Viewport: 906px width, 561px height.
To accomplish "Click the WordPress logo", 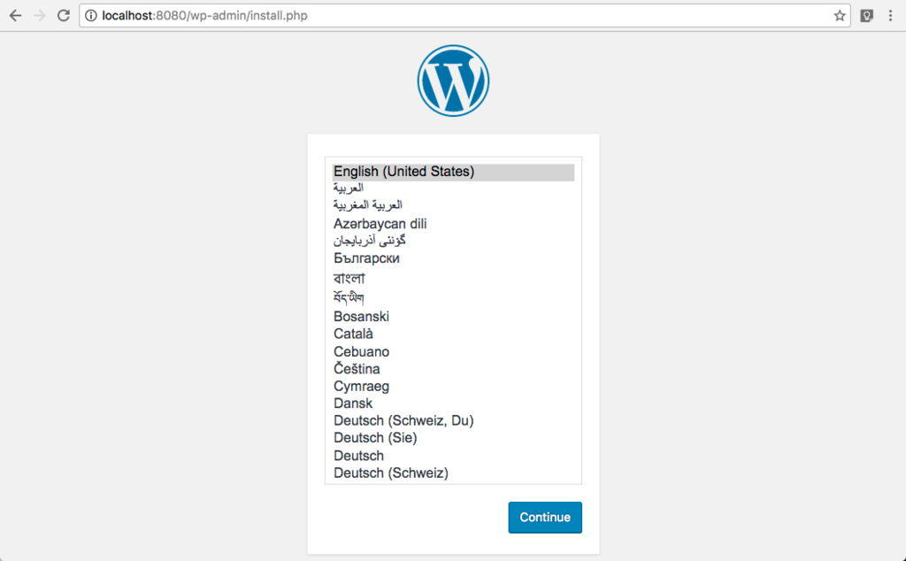I will coord(454,81).
